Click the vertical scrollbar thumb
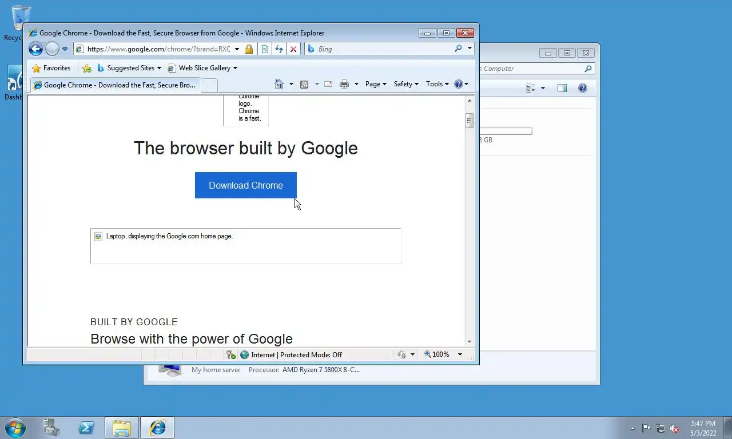This screenshot has height=439, width=732. tap(470, 121)
